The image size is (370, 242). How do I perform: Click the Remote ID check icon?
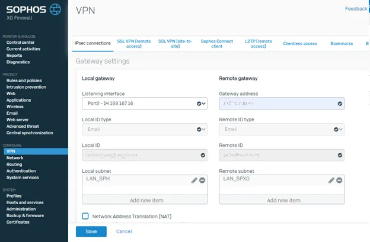click(x=340, y=155)
